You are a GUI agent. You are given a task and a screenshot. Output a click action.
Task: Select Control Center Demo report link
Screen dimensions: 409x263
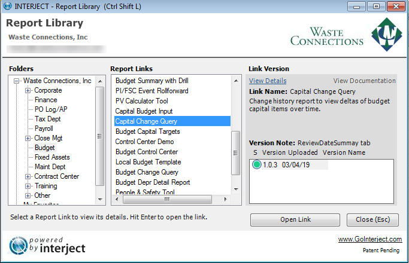click(x=144, y=142)
